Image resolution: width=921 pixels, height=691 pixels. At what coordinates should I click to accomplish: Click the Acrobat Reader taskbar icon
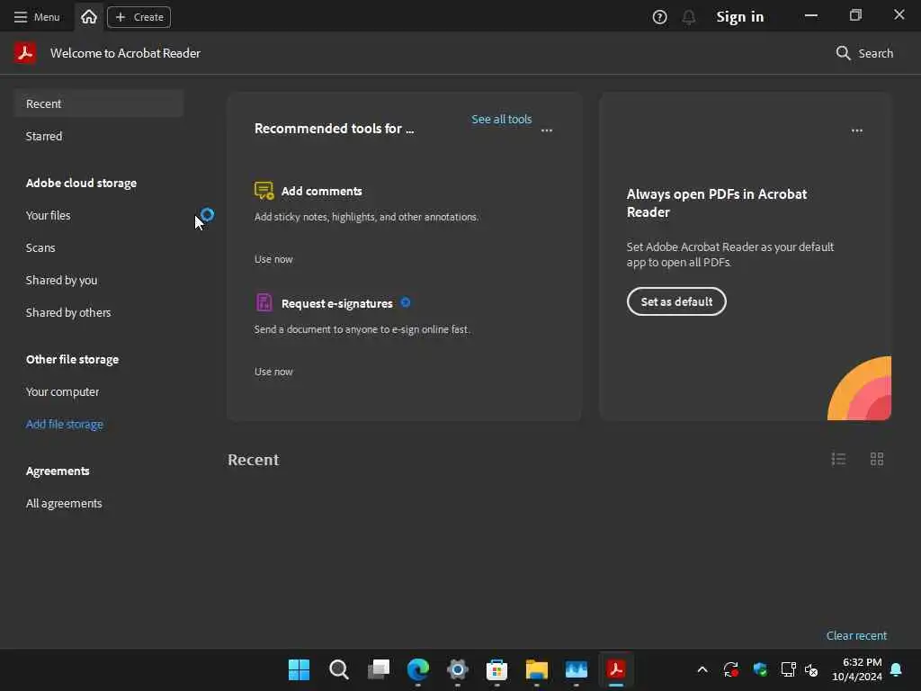click(616, 669)
